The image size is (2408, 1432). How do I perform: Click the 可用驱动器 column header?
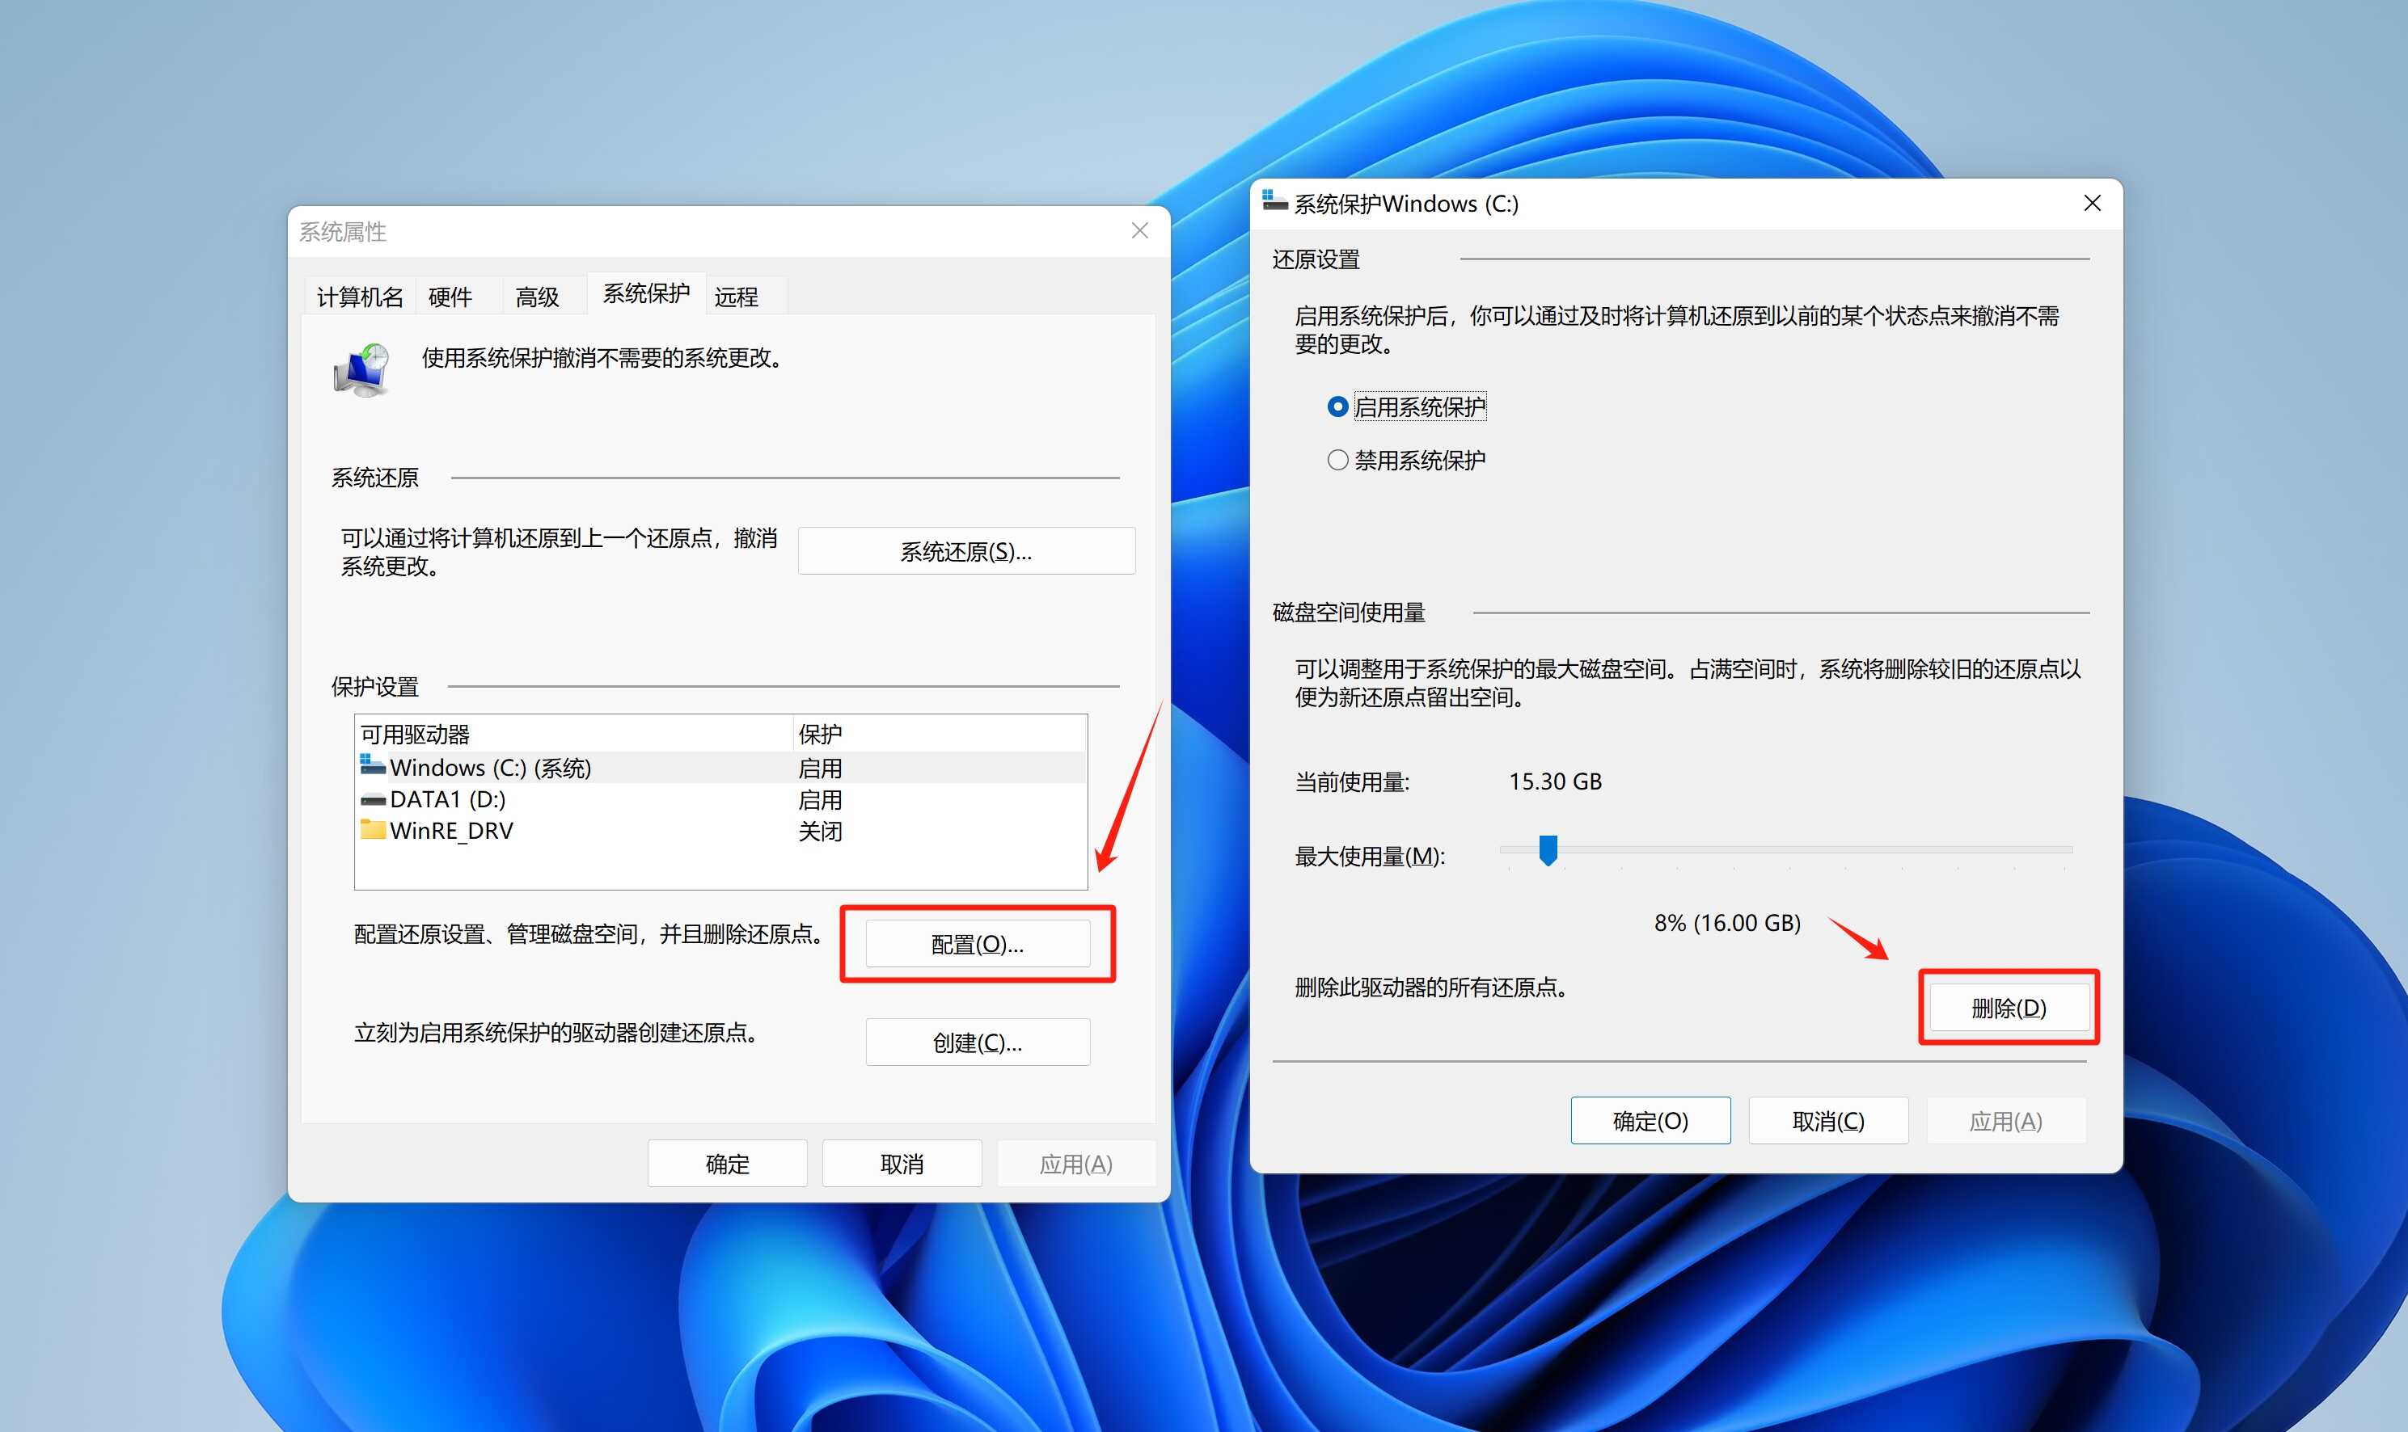tap(573, 733)
